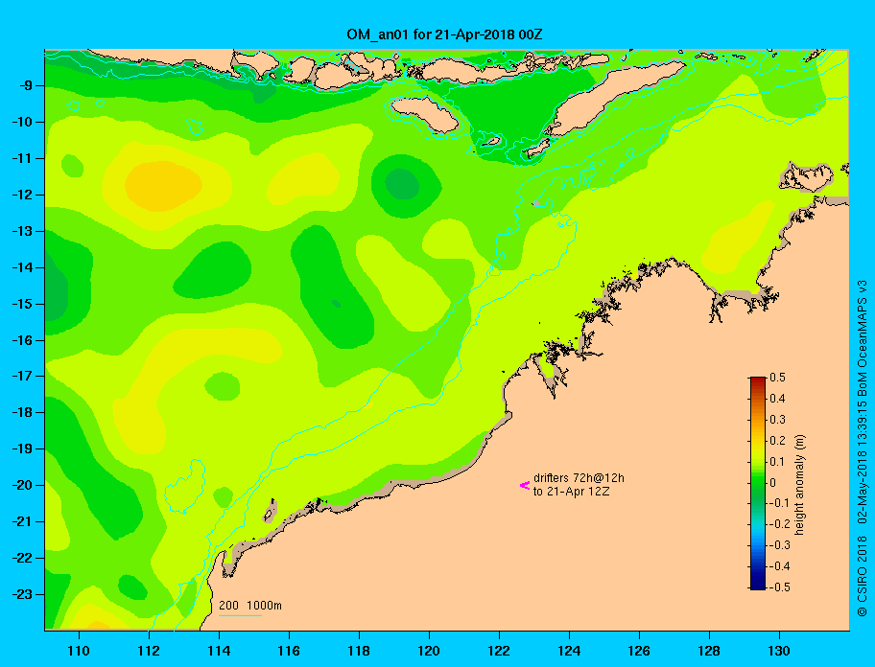Click the -9 latitude axis label
The height and width of the screenshot is (667, 875).
[x=25, y=86]
